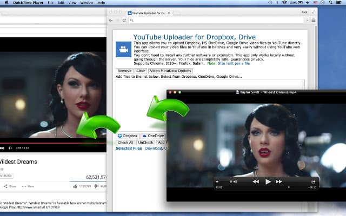Open Video MetaData Options
This screenshot has height=216, width=346.
(x=170, y=71)
